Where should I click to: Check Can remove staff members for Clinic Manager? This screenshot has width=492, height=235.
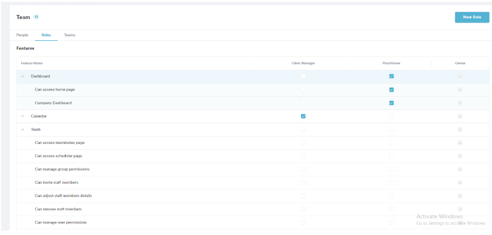(x=303, y=209)
